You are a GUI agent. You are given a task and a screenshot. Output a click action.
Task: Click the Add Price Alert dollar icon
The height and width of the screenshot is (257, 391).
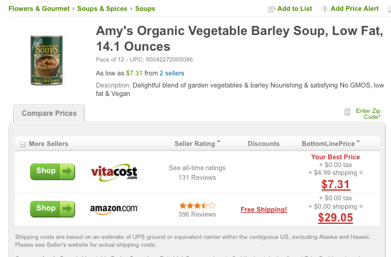[325, 8]
